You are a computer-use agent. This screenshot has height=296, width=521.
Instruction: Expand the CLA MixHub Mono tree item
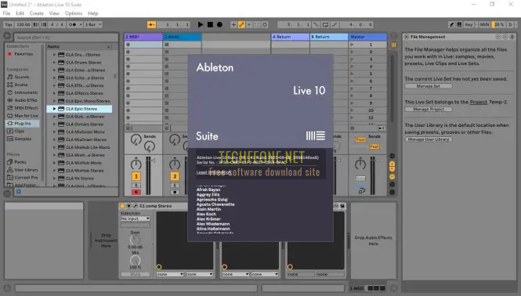[x=55, y=163]
